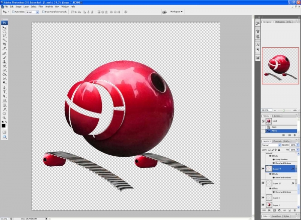Select the Hand tool
The image size is (301, 220).
pos(4,114)
